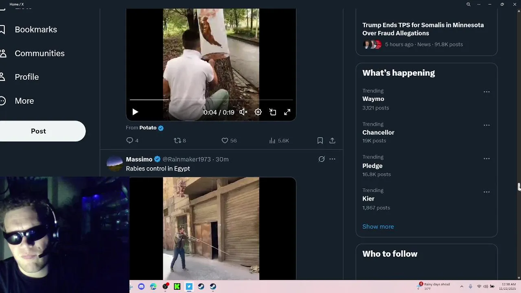Open Discord from the taskbar

click(x=141, y=286)
